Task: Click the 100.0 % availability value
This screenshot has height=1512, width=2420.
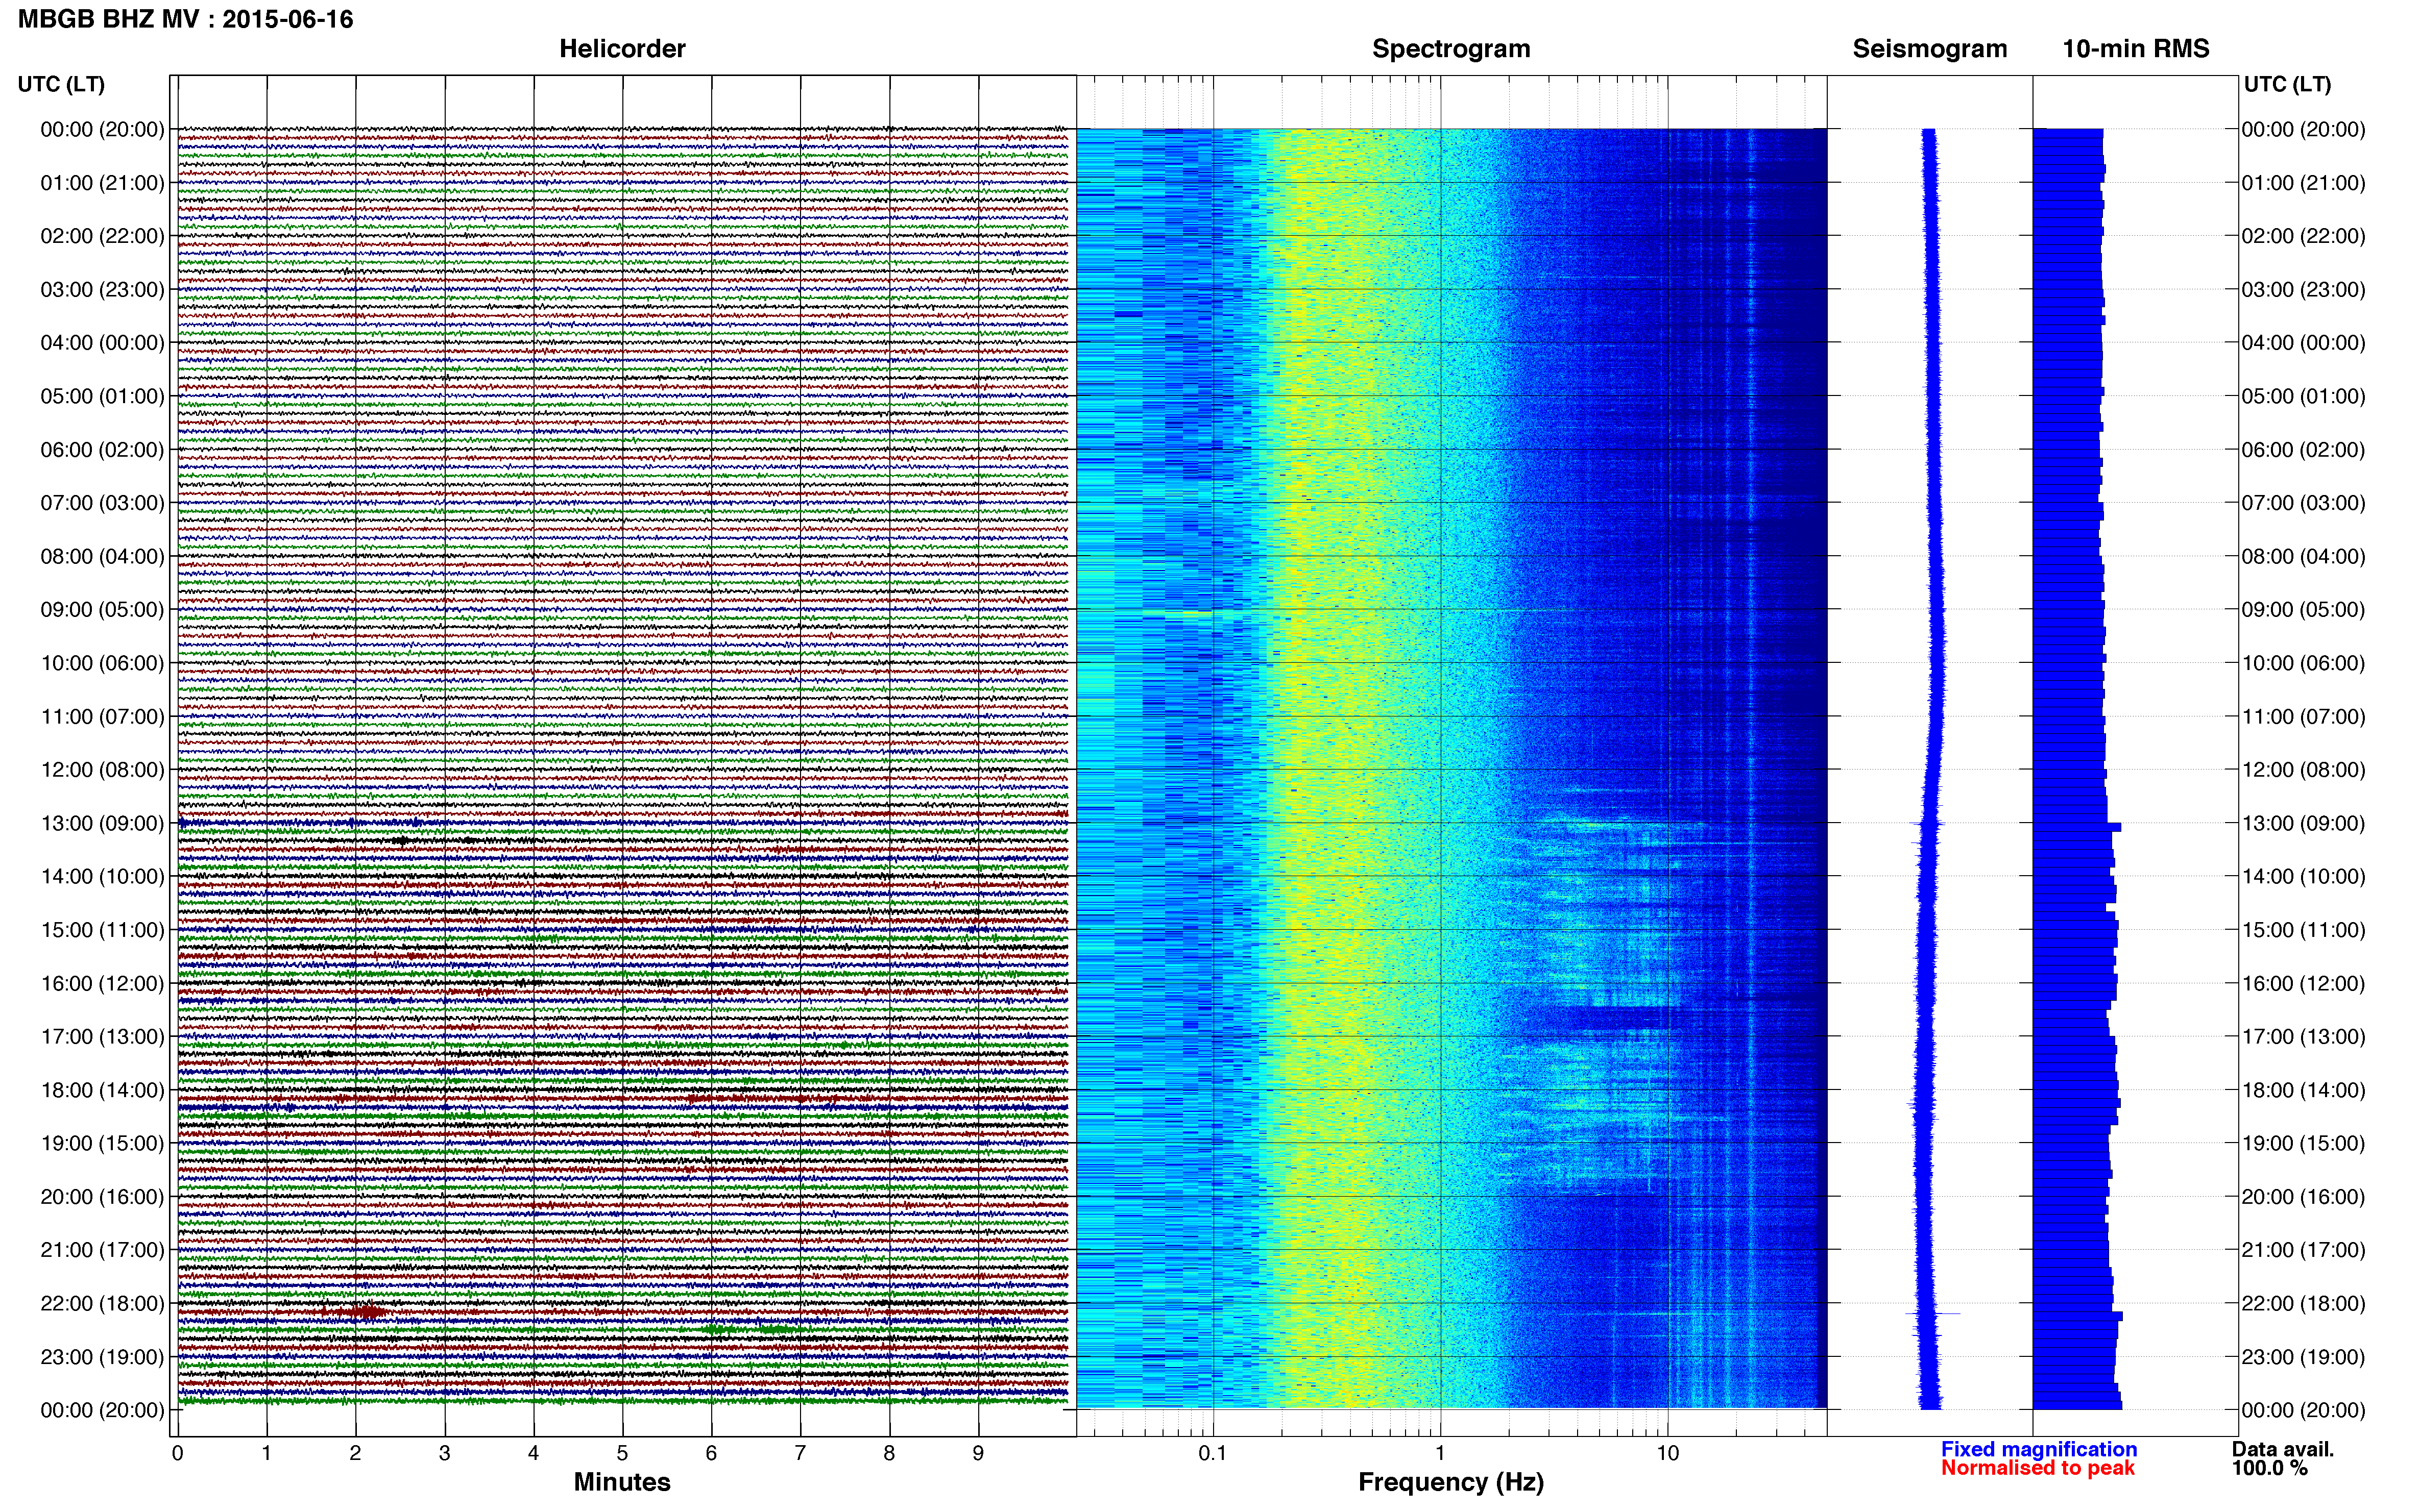Action: pyautogui.click(x=2269, y=1468)
